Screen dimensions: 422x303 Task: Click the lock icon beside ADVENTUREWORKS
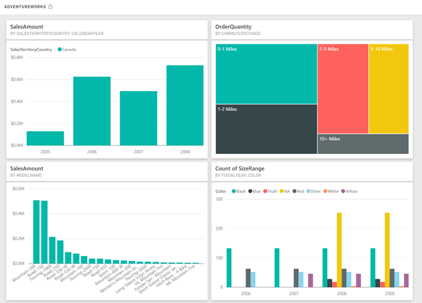(x=51, y=6)
